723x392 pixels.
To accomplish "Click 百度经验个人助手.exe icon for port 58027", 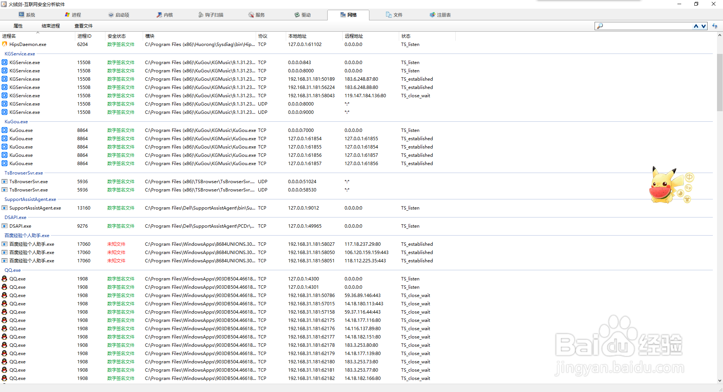I will click(5, 244).
